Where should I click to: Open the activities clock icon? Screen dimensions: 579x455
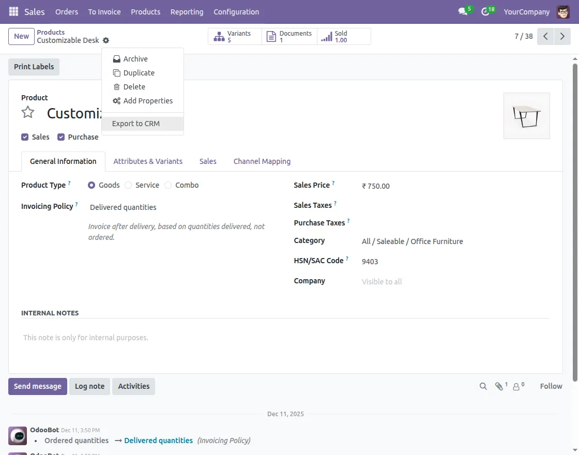[x=485, y=11]
